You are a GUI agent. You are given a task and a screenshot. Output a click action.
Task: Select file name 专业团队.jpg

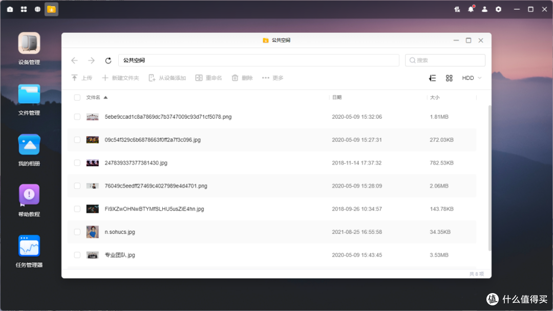[119, 255]
